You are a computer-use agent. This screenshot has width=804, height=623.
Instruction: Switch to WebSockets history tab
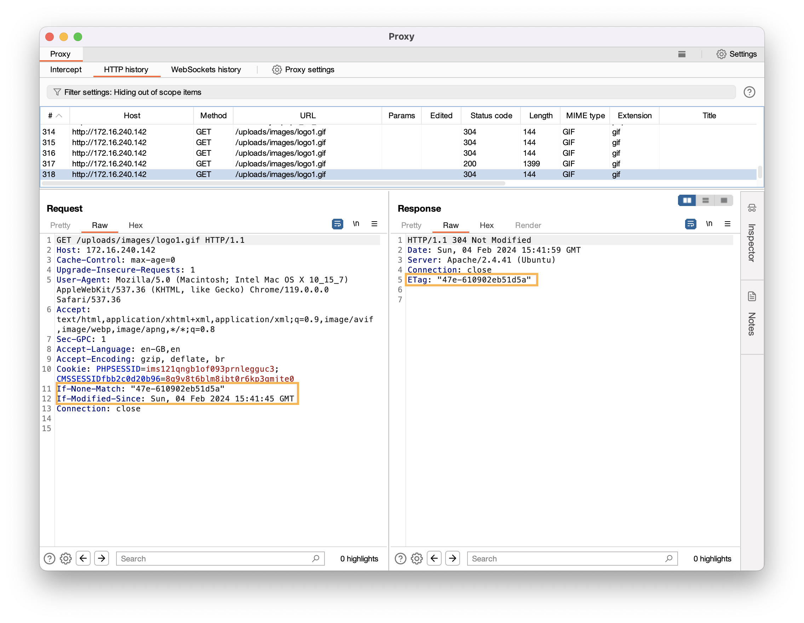pyautogui.click(x=206, y=70)
